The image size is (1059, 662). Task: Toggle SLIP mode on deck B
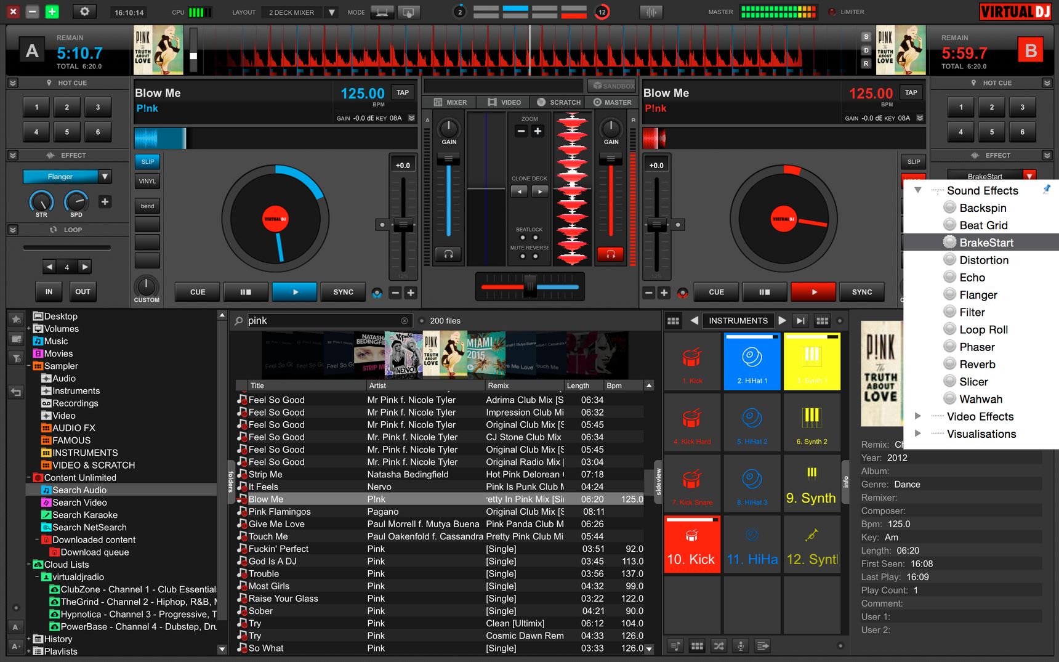pyautogui.click(x=914, y=162)
